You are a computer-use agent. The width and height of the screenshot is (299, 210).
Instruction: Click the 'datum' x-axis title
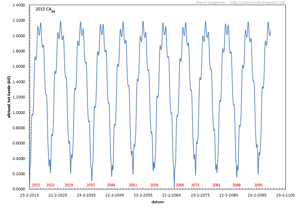(158, 202)
